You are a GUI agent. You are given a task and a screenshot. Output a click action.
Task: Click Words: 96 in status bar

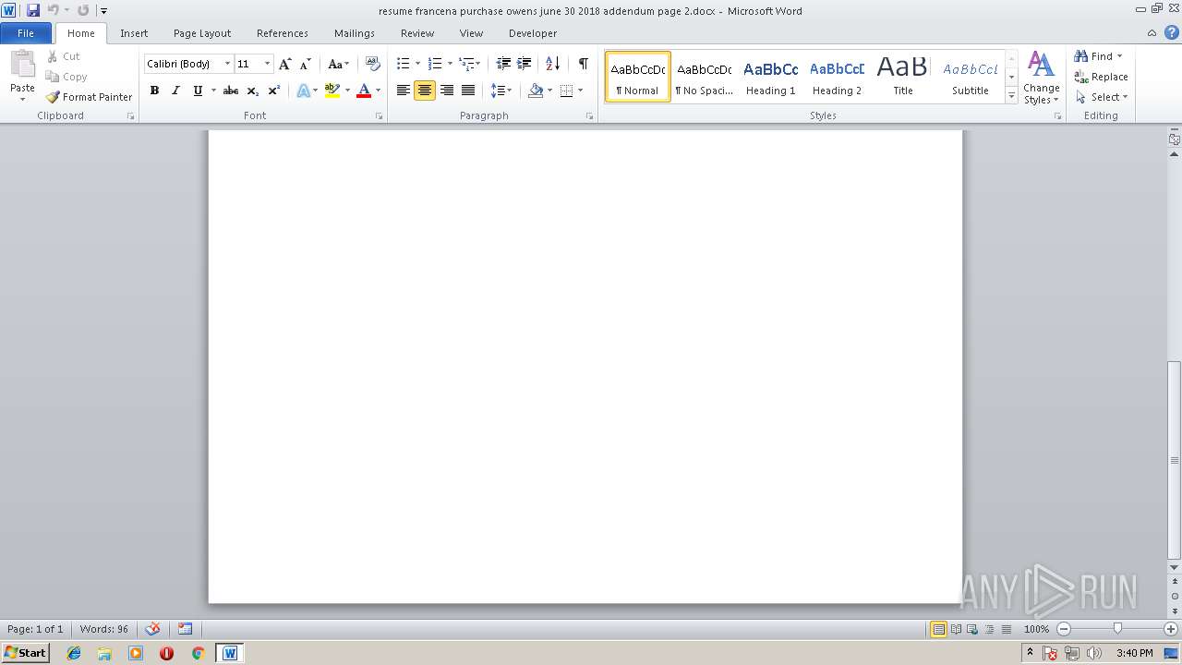tap(104, 629)
